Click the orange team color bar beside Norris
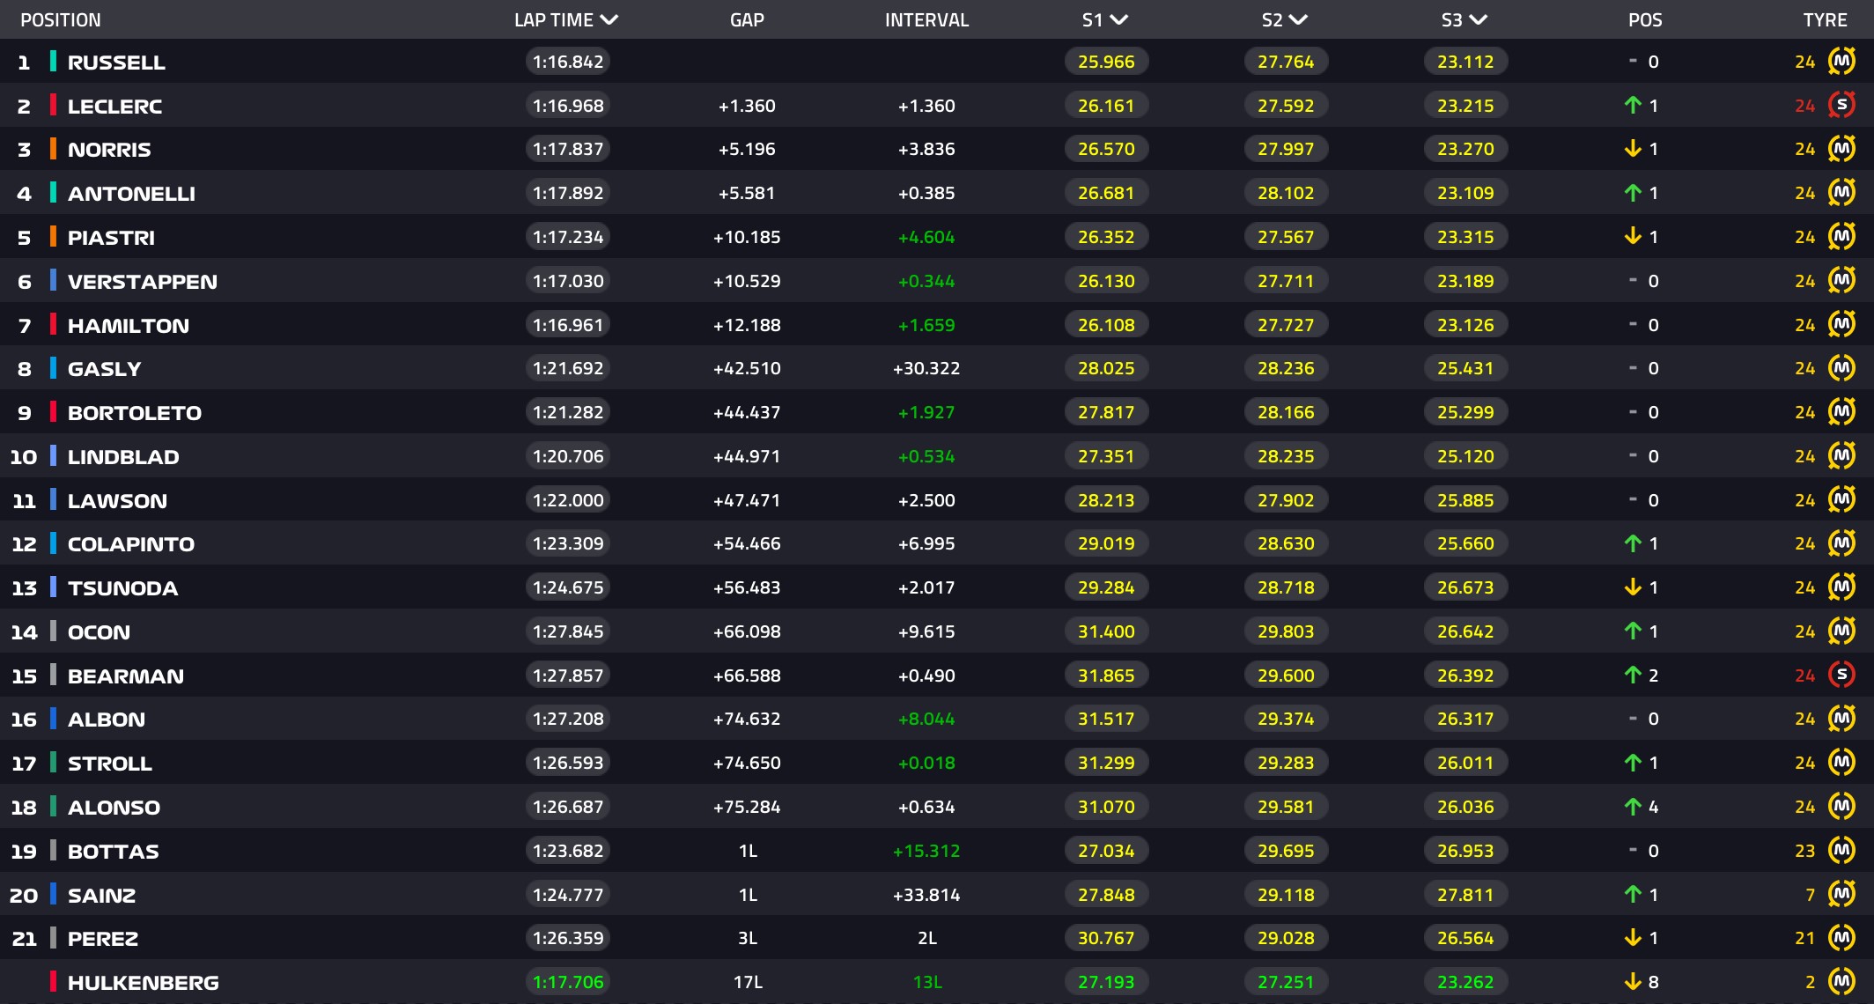This screenshot has height=1004, width=1874. click(x=53, y=149)
